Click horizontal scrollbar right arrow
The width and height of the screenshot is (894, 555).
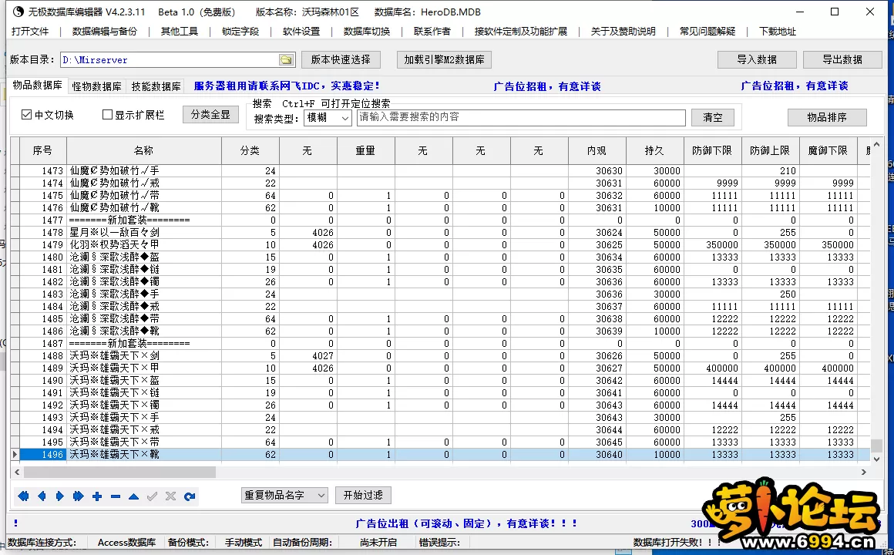(x=864, y=473)
